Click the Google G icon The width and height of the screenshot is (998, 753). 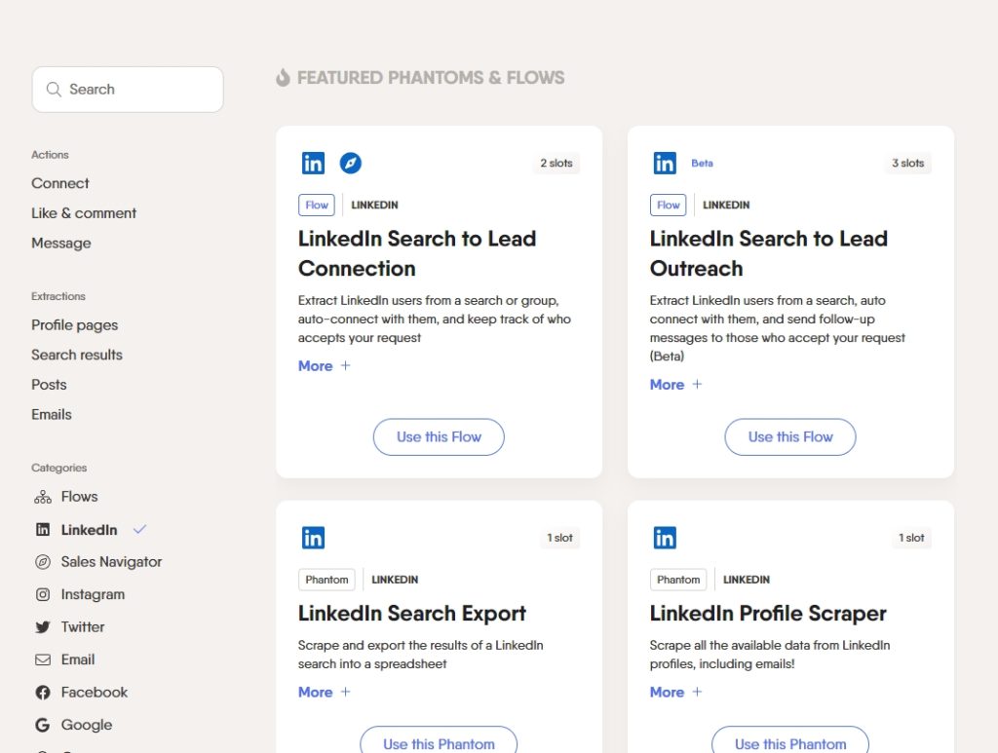pos(43,725)
